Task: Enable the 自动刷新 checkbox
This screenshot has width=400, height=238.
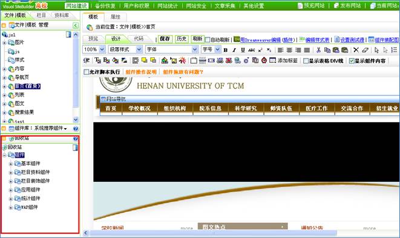Action: click(x=208, y=40)
